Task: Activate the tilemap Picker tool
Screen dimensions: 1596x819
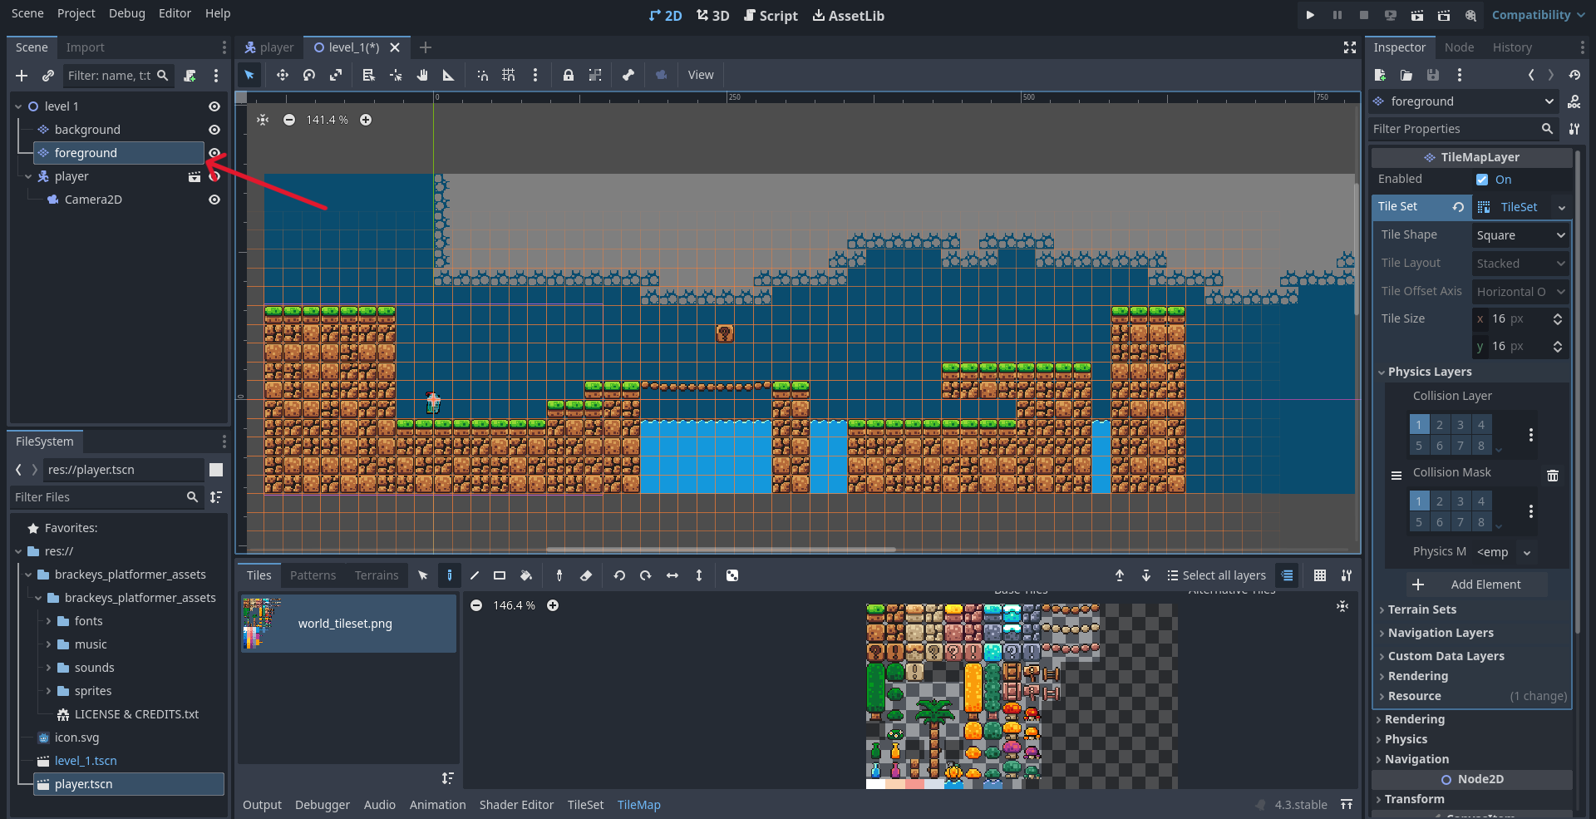Action: point(559,575)
